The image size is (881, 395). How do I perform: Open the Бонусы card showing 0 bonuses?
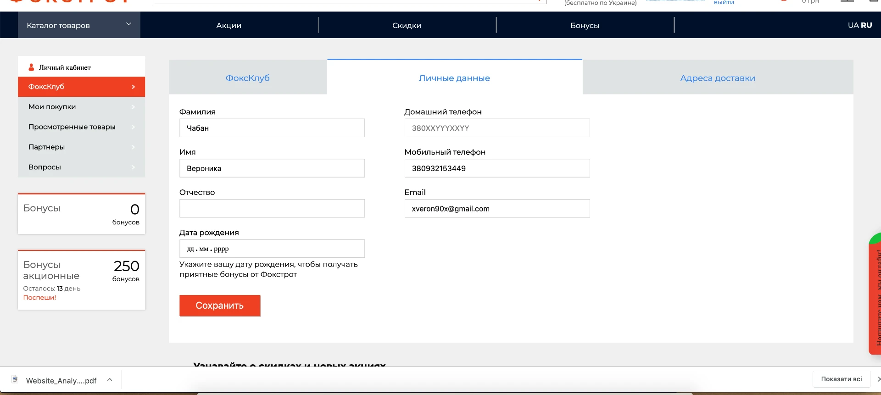coord(81,214)
